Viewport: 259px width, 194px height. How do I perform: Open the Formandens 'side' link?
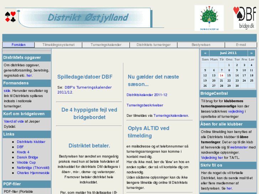point(7,91)
